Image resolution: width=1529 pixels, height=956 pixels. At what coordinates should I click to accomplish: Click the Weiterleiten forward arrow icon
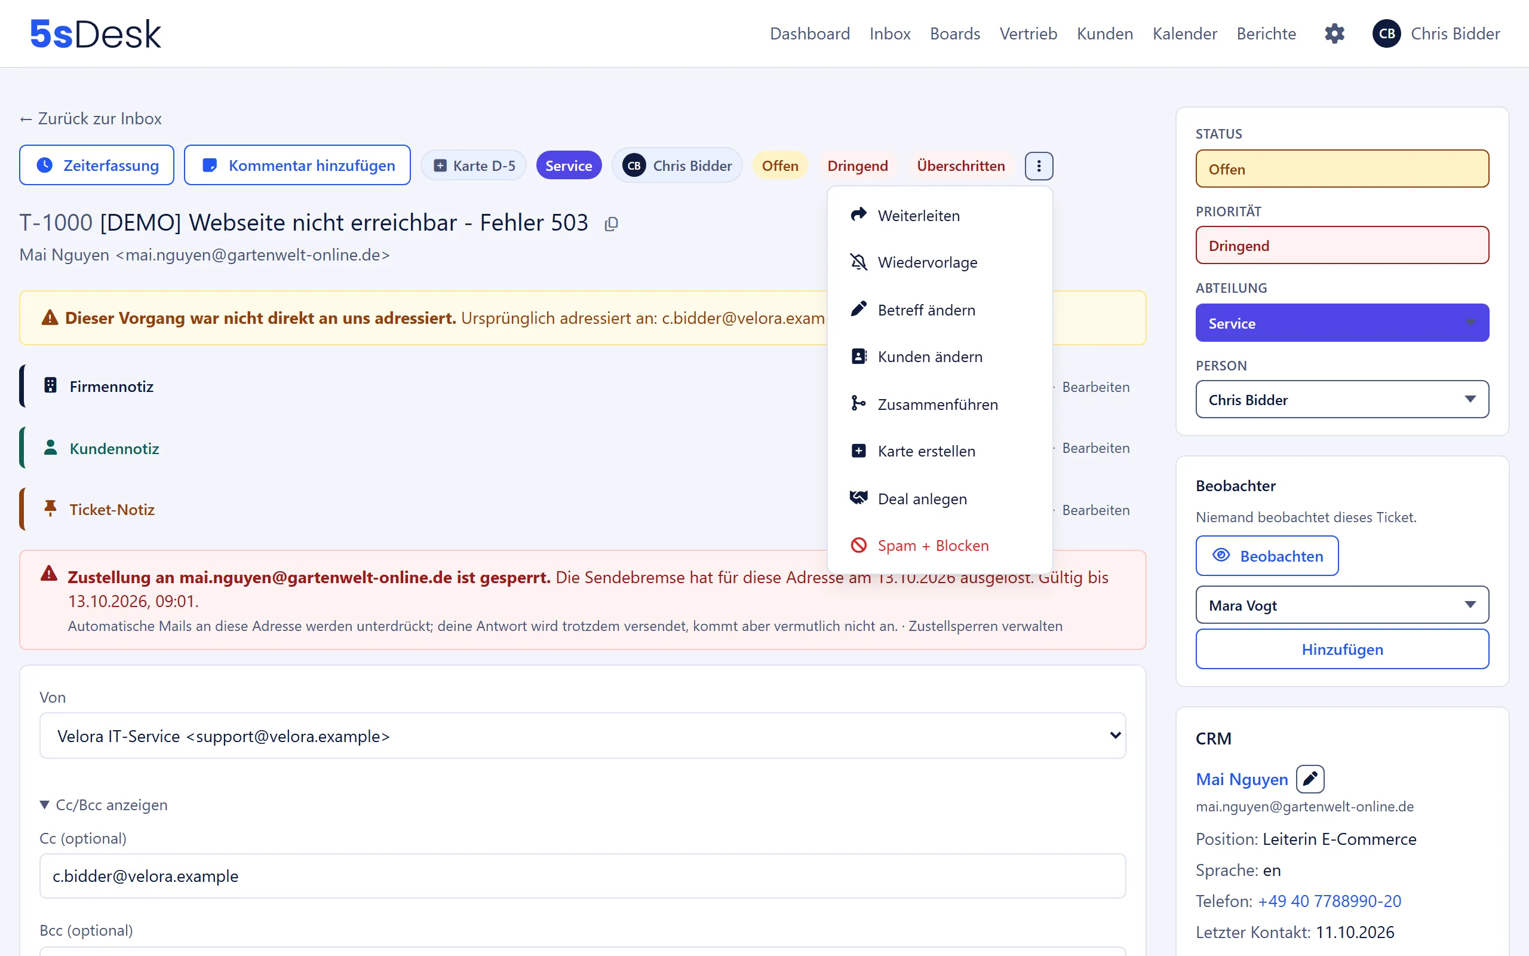[x=859, y=215]
